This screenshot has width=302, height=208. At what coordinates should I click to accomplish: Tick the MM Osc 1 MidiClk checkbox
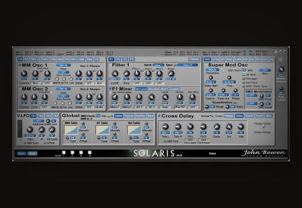57,79
